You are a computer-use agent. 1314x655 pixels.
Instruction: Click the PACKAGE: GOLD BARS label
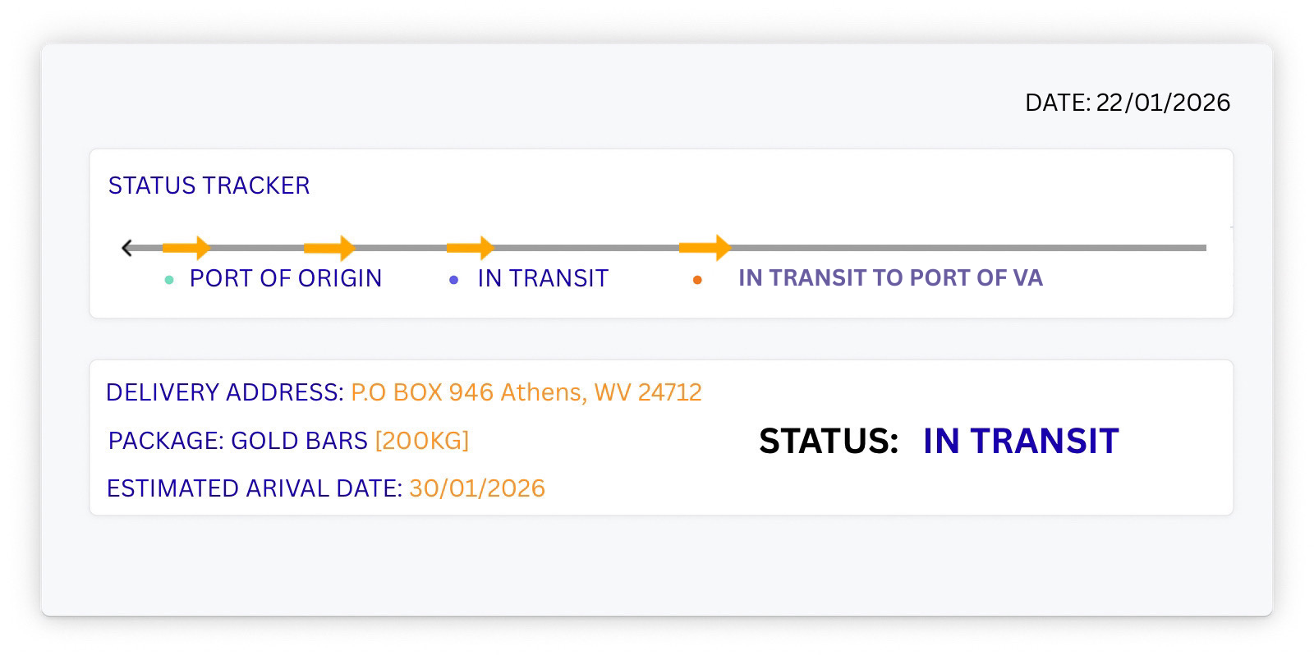coord(237,441)
